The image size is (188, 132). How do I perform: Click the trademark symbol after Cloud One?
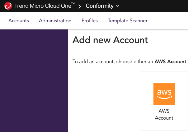coord(73,4)
